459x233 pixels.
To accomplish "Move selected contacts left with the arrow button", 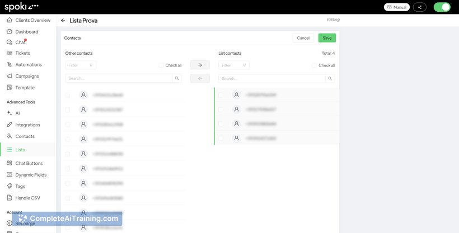I will 200,78.
